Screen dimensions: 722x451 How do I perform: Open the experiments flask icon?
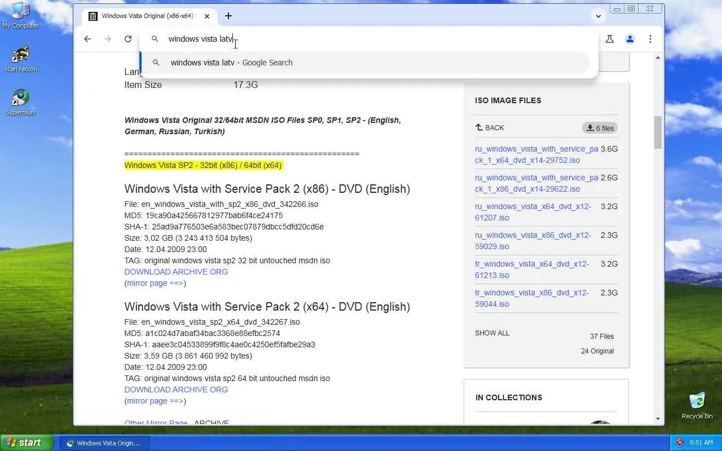click(x=610, y=39)
